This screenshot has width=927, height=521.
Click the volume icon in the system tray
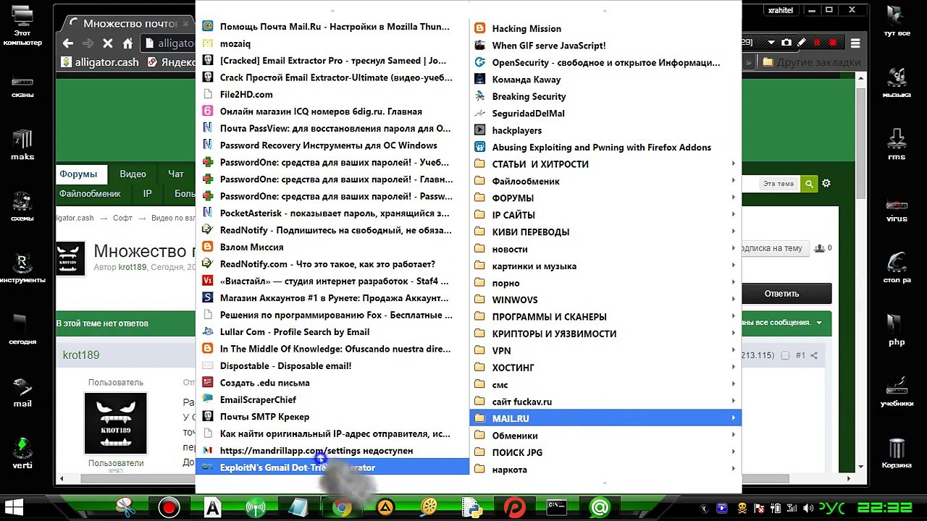[808, 508]
